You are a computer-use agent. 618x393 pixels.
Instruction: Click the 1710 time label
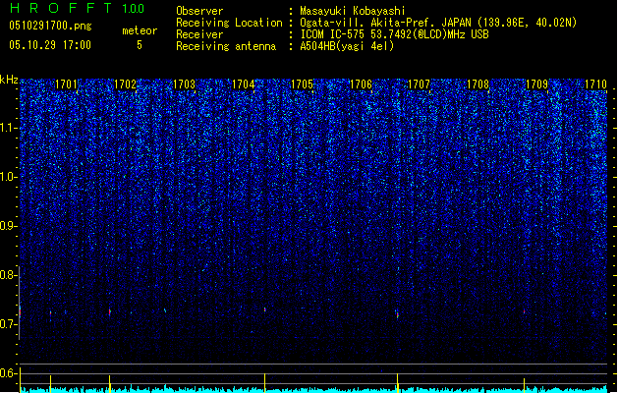[595, 84]
